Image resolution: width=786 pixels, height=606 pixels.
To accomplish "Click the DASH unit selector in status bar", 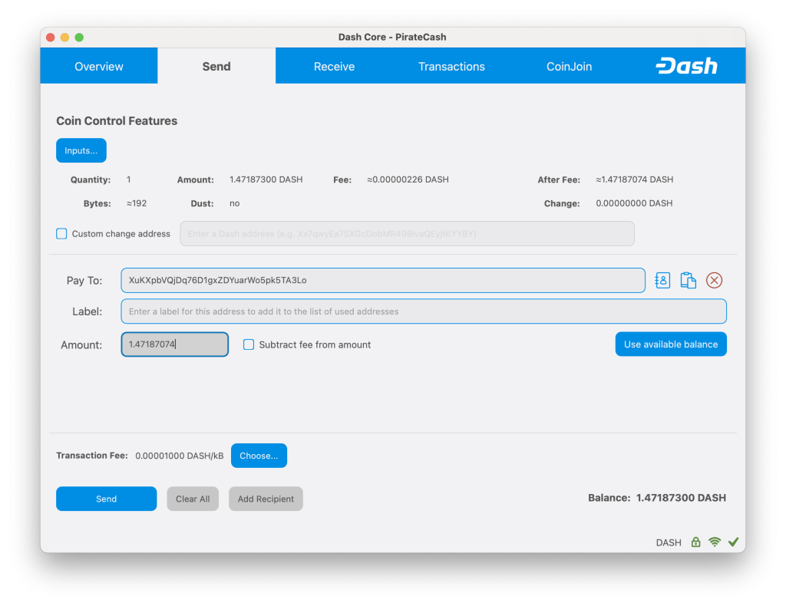I will 669,542.
